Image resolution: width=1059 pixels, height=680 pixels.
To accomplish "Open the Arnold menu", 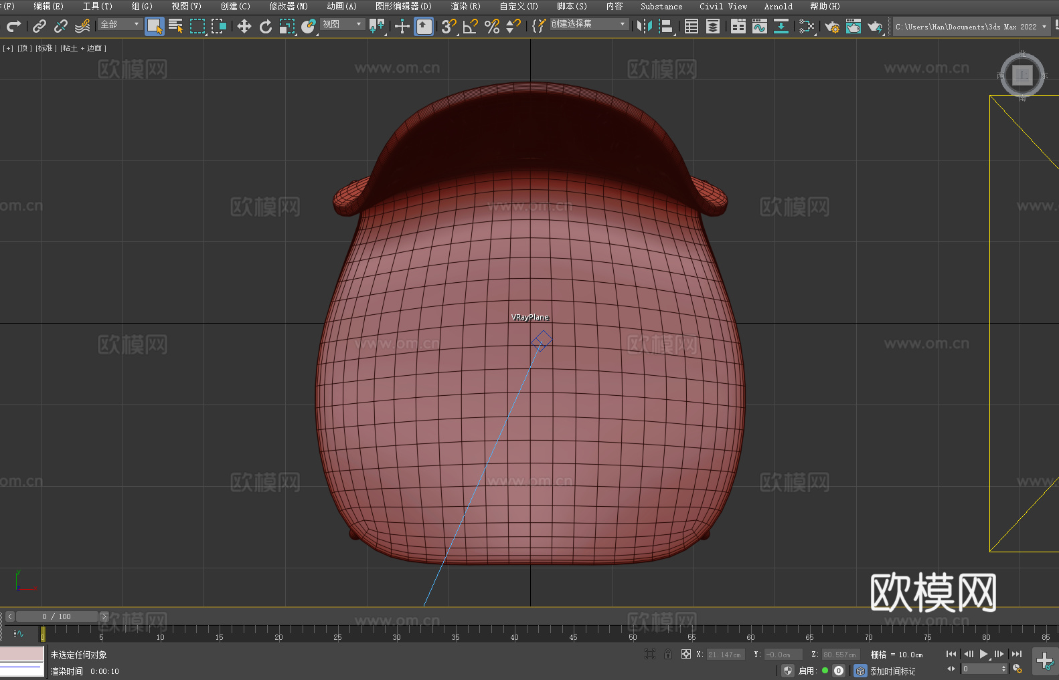I will (x=778, y=6).
